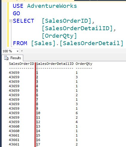Select SalesOrderDetailID value 1 in results
The width and height of the screenshot is (126, 147).
(x=37, y=73)
